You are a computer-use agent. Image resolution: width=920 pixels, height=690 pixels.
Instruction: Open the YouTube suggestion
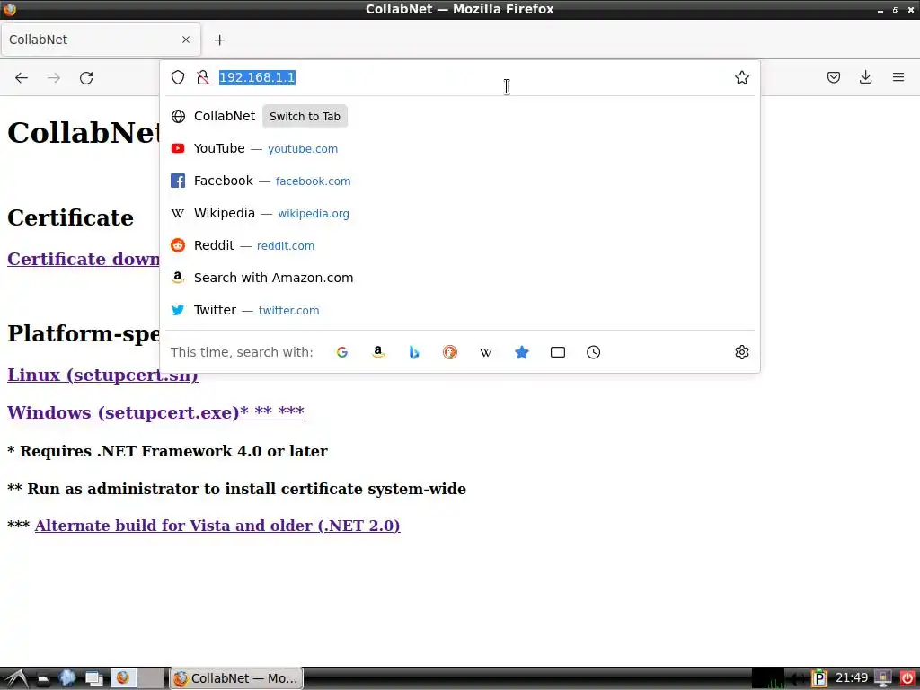click(460, 148)
